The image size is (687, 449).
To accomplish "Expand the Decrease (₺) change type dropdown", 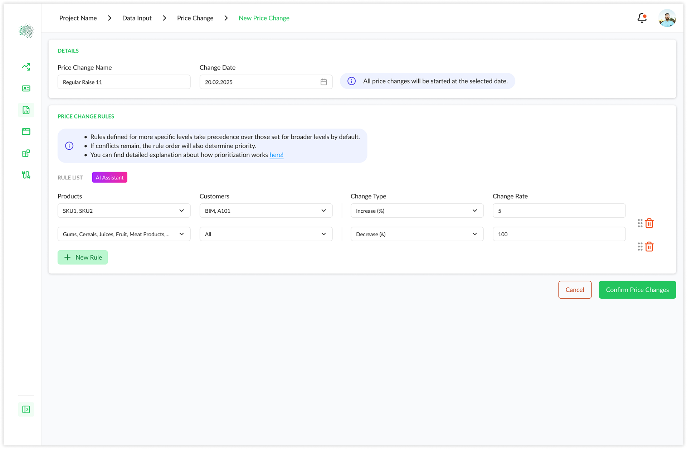I will pos(474,234).
